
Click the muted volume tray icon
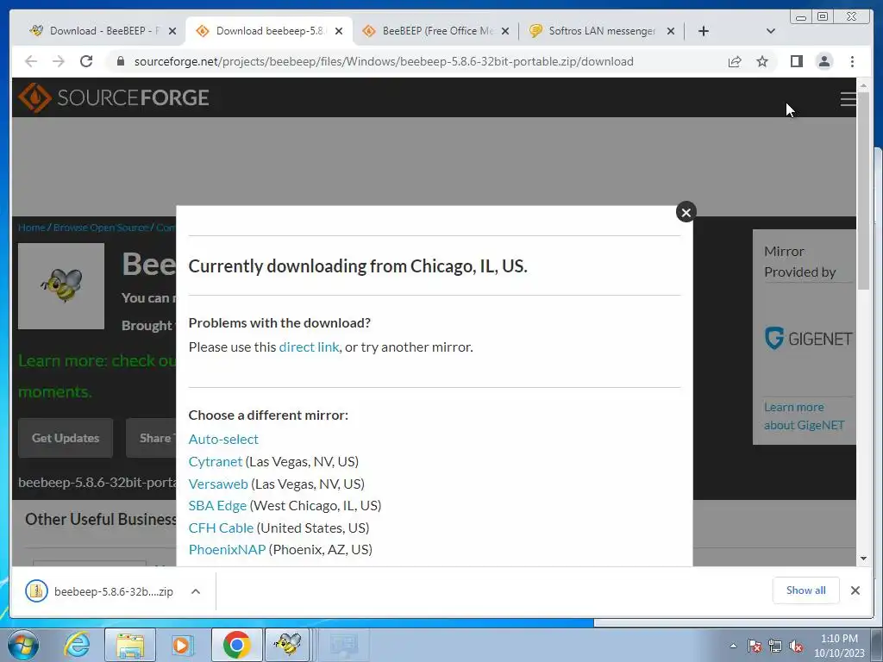(x=796, y=646)
